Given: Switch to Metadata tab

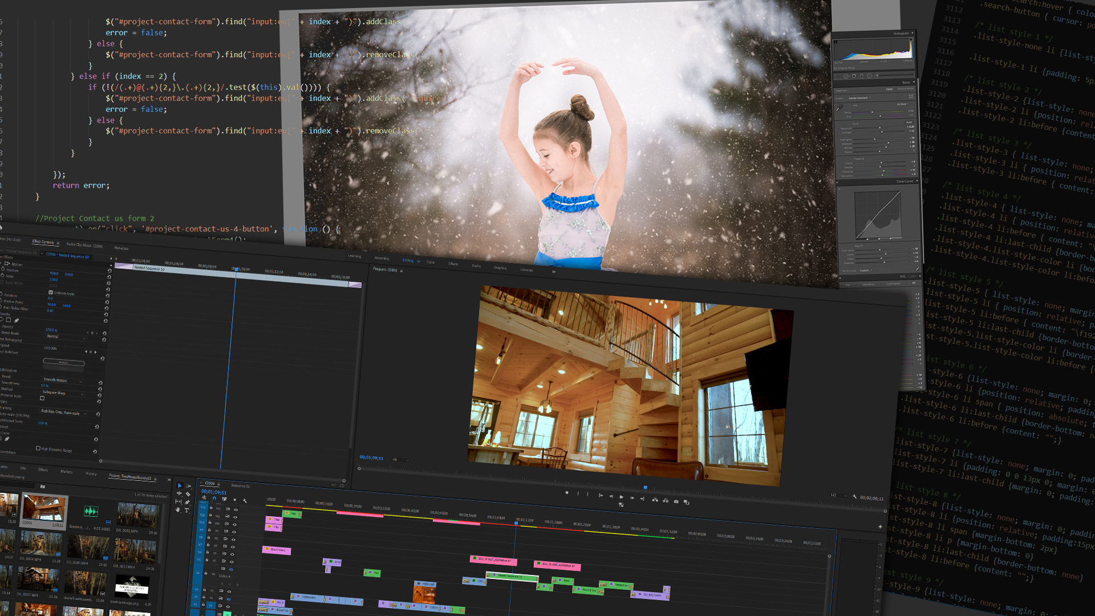Looking at the screenshot, I should coord(121,248).
